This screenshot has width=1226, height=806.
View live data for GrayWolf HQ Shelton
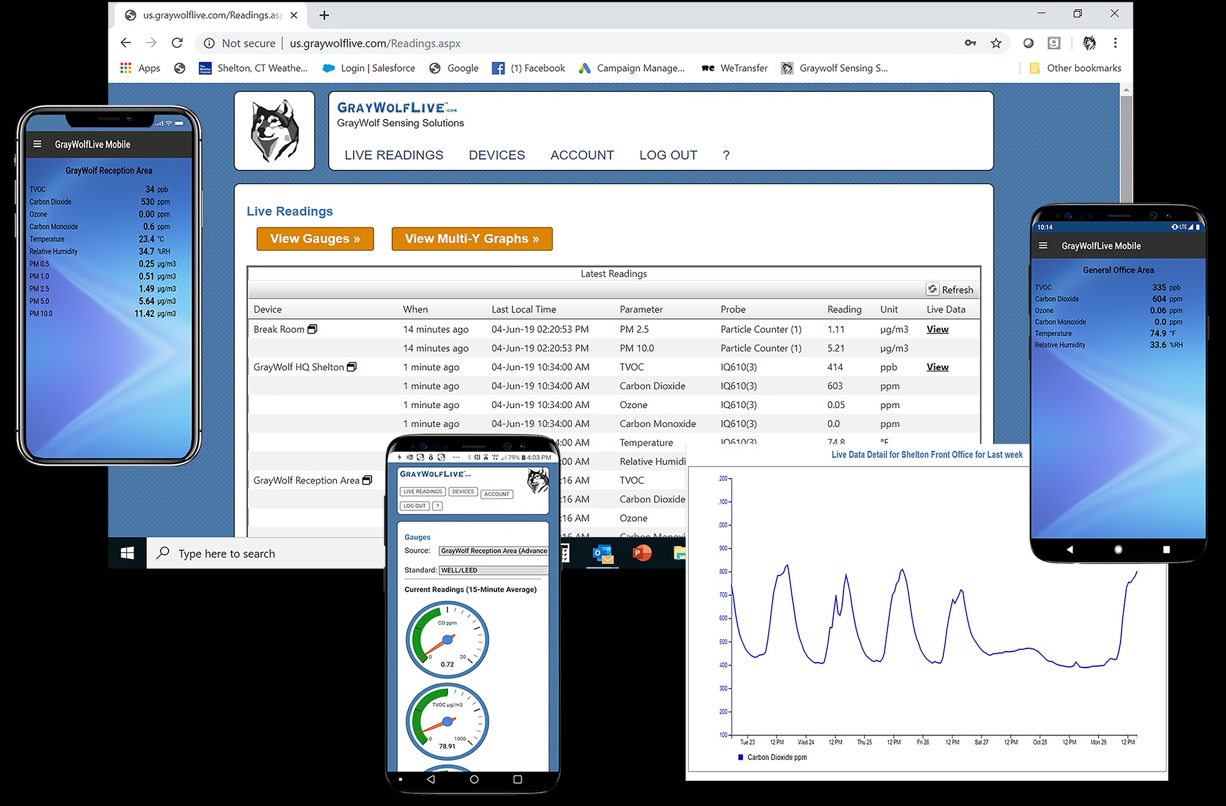[937, 367]
